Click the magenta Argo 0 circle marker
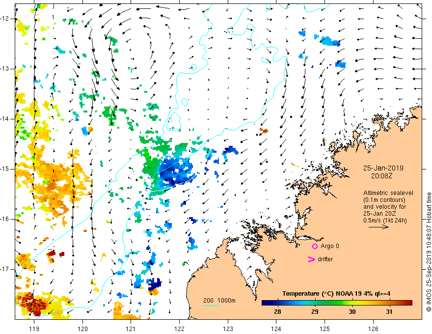The height and width of the screenshot is (334, 432). click(x=315, y=246)
